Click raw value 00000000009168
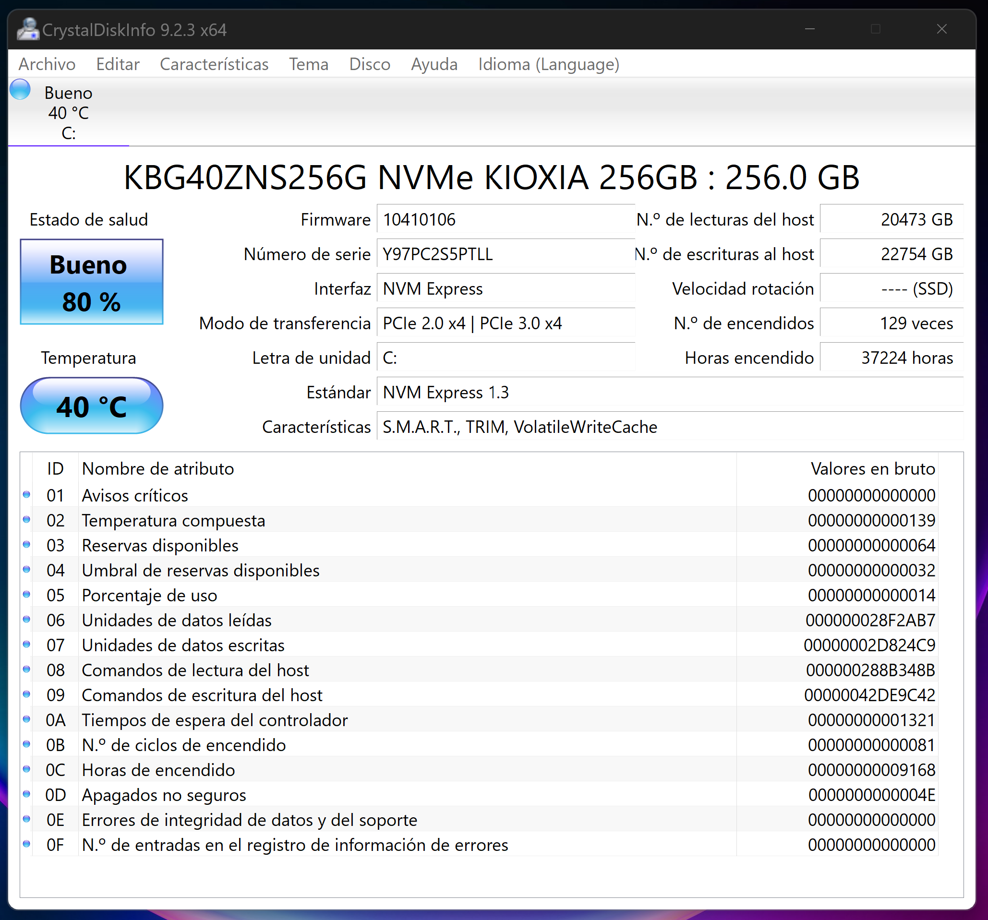Screen dimensions: 988x920 pyautogui.click(x=872, y=770)
